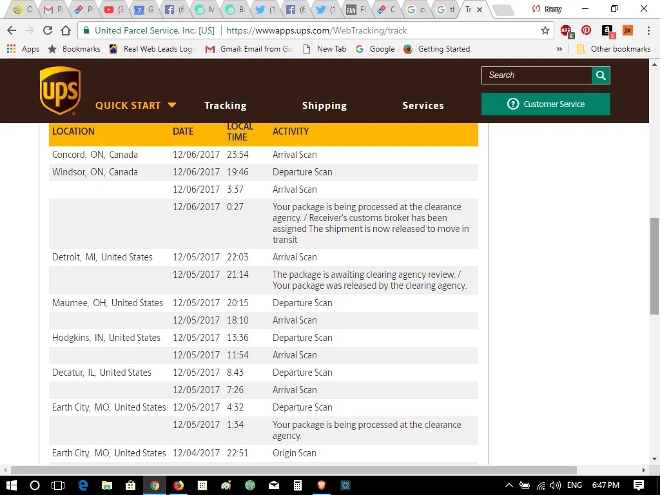Open the Gmail: Email from Google bookmark
660x495 pixels.
click(x=249, y=49)
